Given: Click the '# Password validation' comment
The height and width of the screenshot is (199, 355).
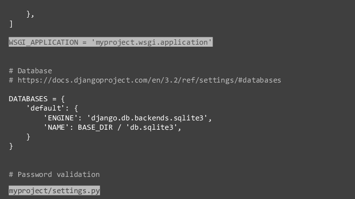Looking at the screenshot, I should click(54, 174).
